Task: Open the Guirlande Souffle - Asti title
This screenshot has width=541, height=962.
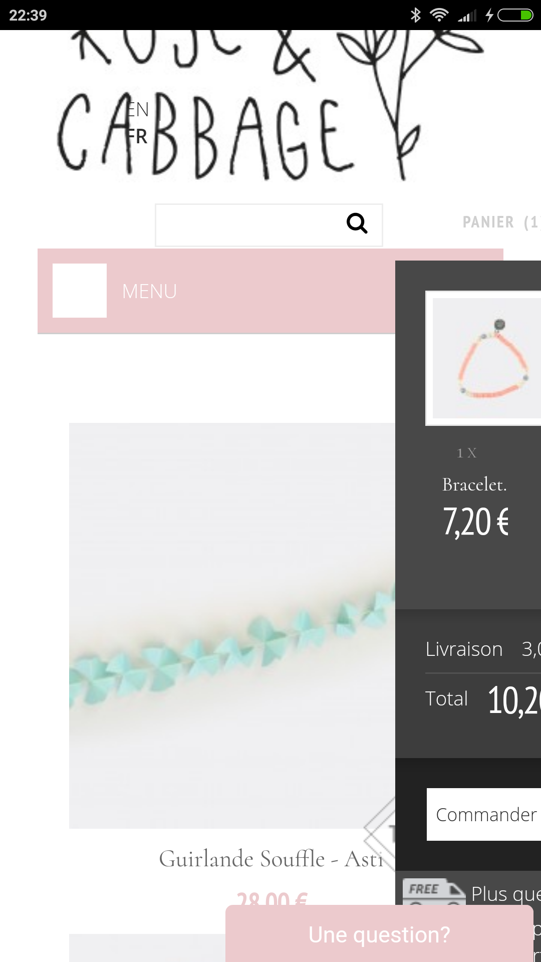Action: tap(271, 859)
